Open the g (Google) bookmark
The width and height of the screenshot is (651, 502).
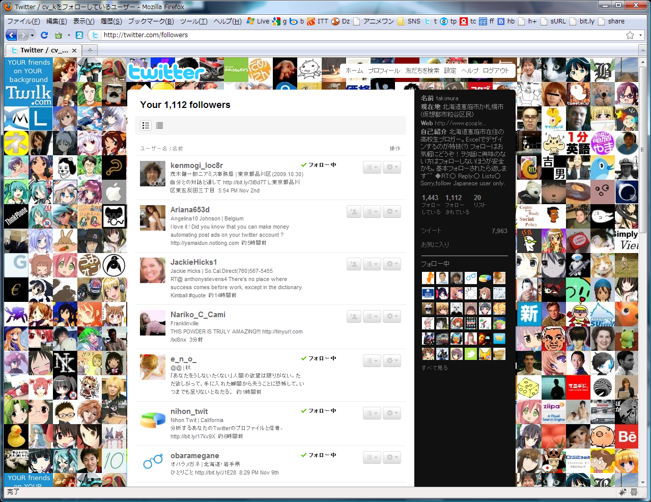[279, 21]
